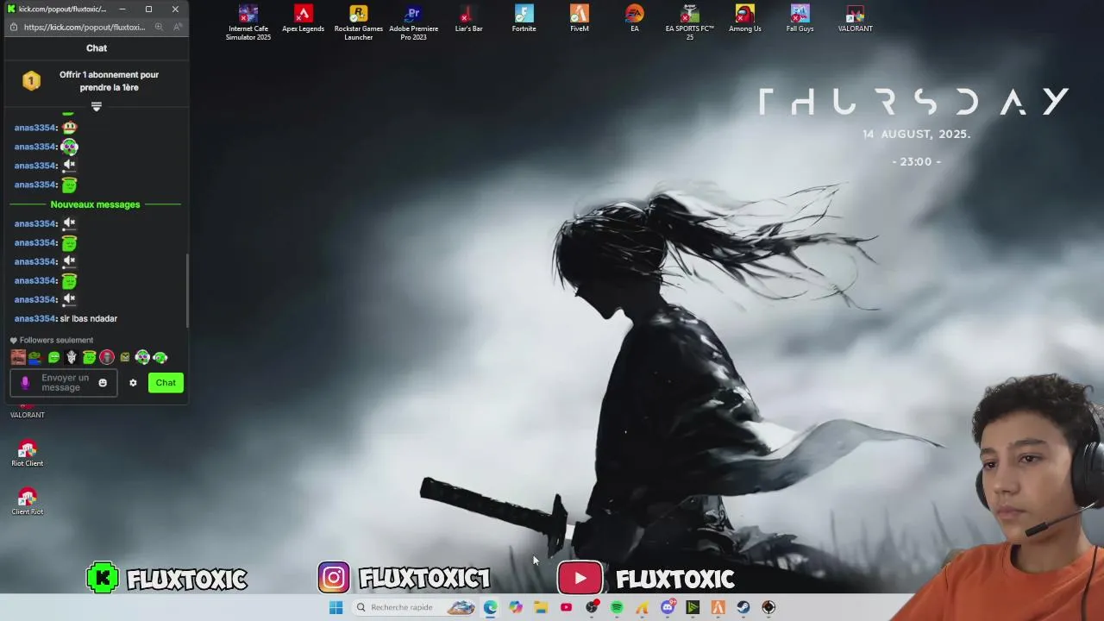Click the read aloud icon in address bar
The image size is (1104, 621).
click(x=178, y=27)
